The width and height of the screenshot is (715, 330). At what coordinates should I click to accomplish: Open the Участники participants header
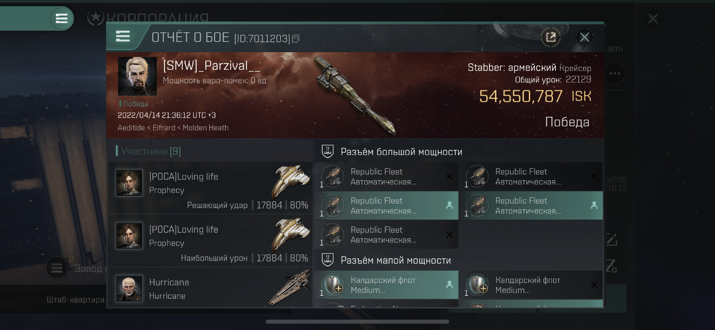point(149,151)
